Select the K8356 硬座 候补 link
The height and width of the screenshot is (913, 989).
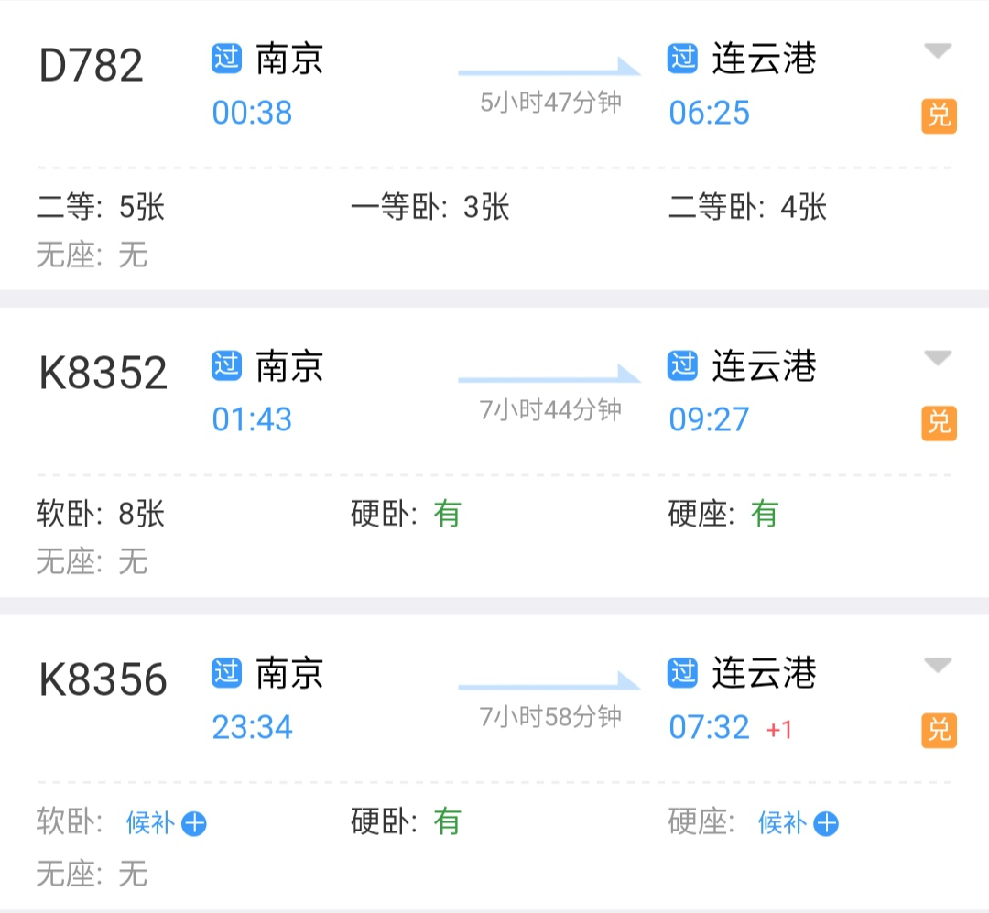click(x=782, y=824)
